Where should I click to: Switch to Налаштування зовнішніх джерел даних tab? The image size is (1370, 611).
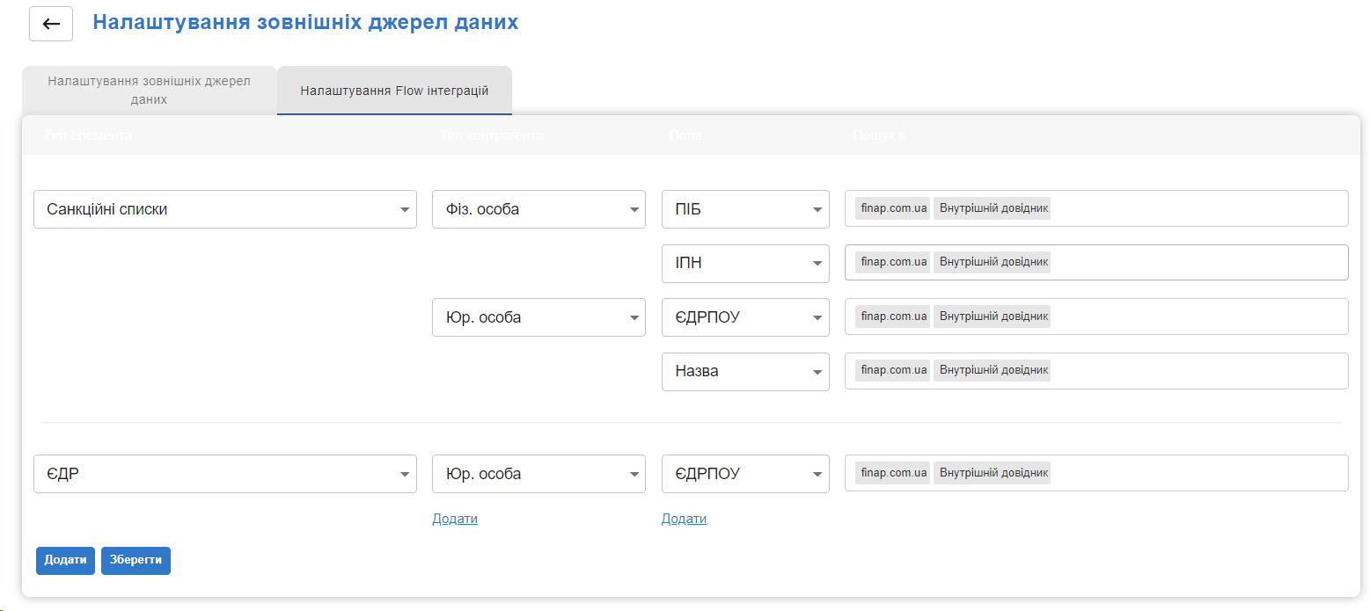coord(149,90)
